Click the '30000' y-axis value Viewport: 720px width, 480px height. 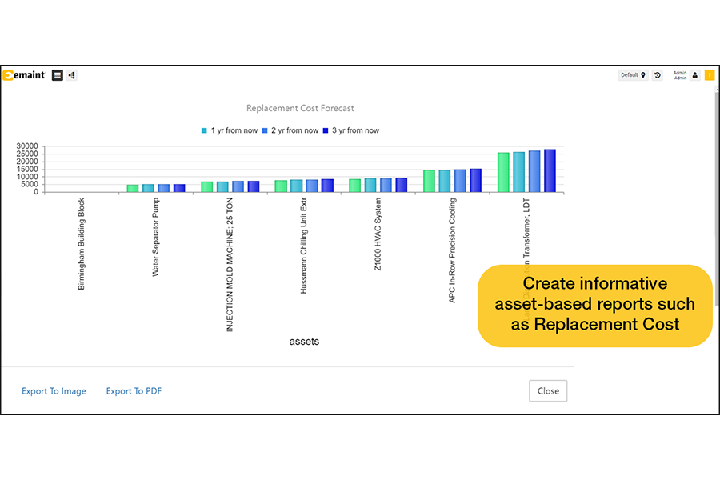[x=27, y=146]
